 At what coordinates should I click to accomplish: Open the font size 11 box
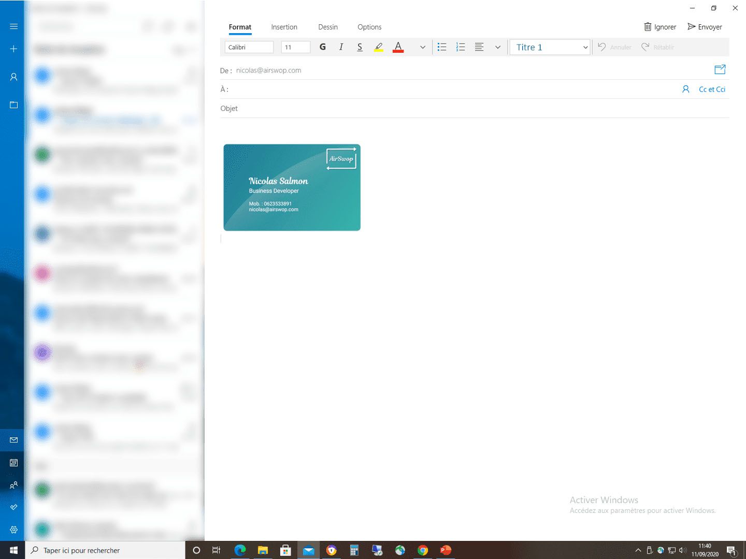(x=296, y=47)
